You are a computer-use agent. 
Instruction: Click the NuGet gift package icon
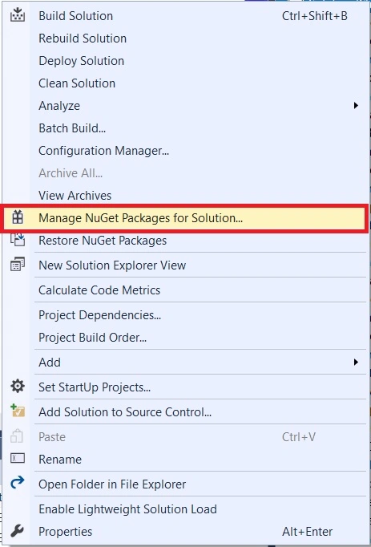click(18, 217)
